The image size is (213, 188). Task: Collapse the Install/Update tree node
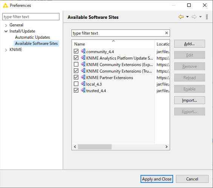6,32
